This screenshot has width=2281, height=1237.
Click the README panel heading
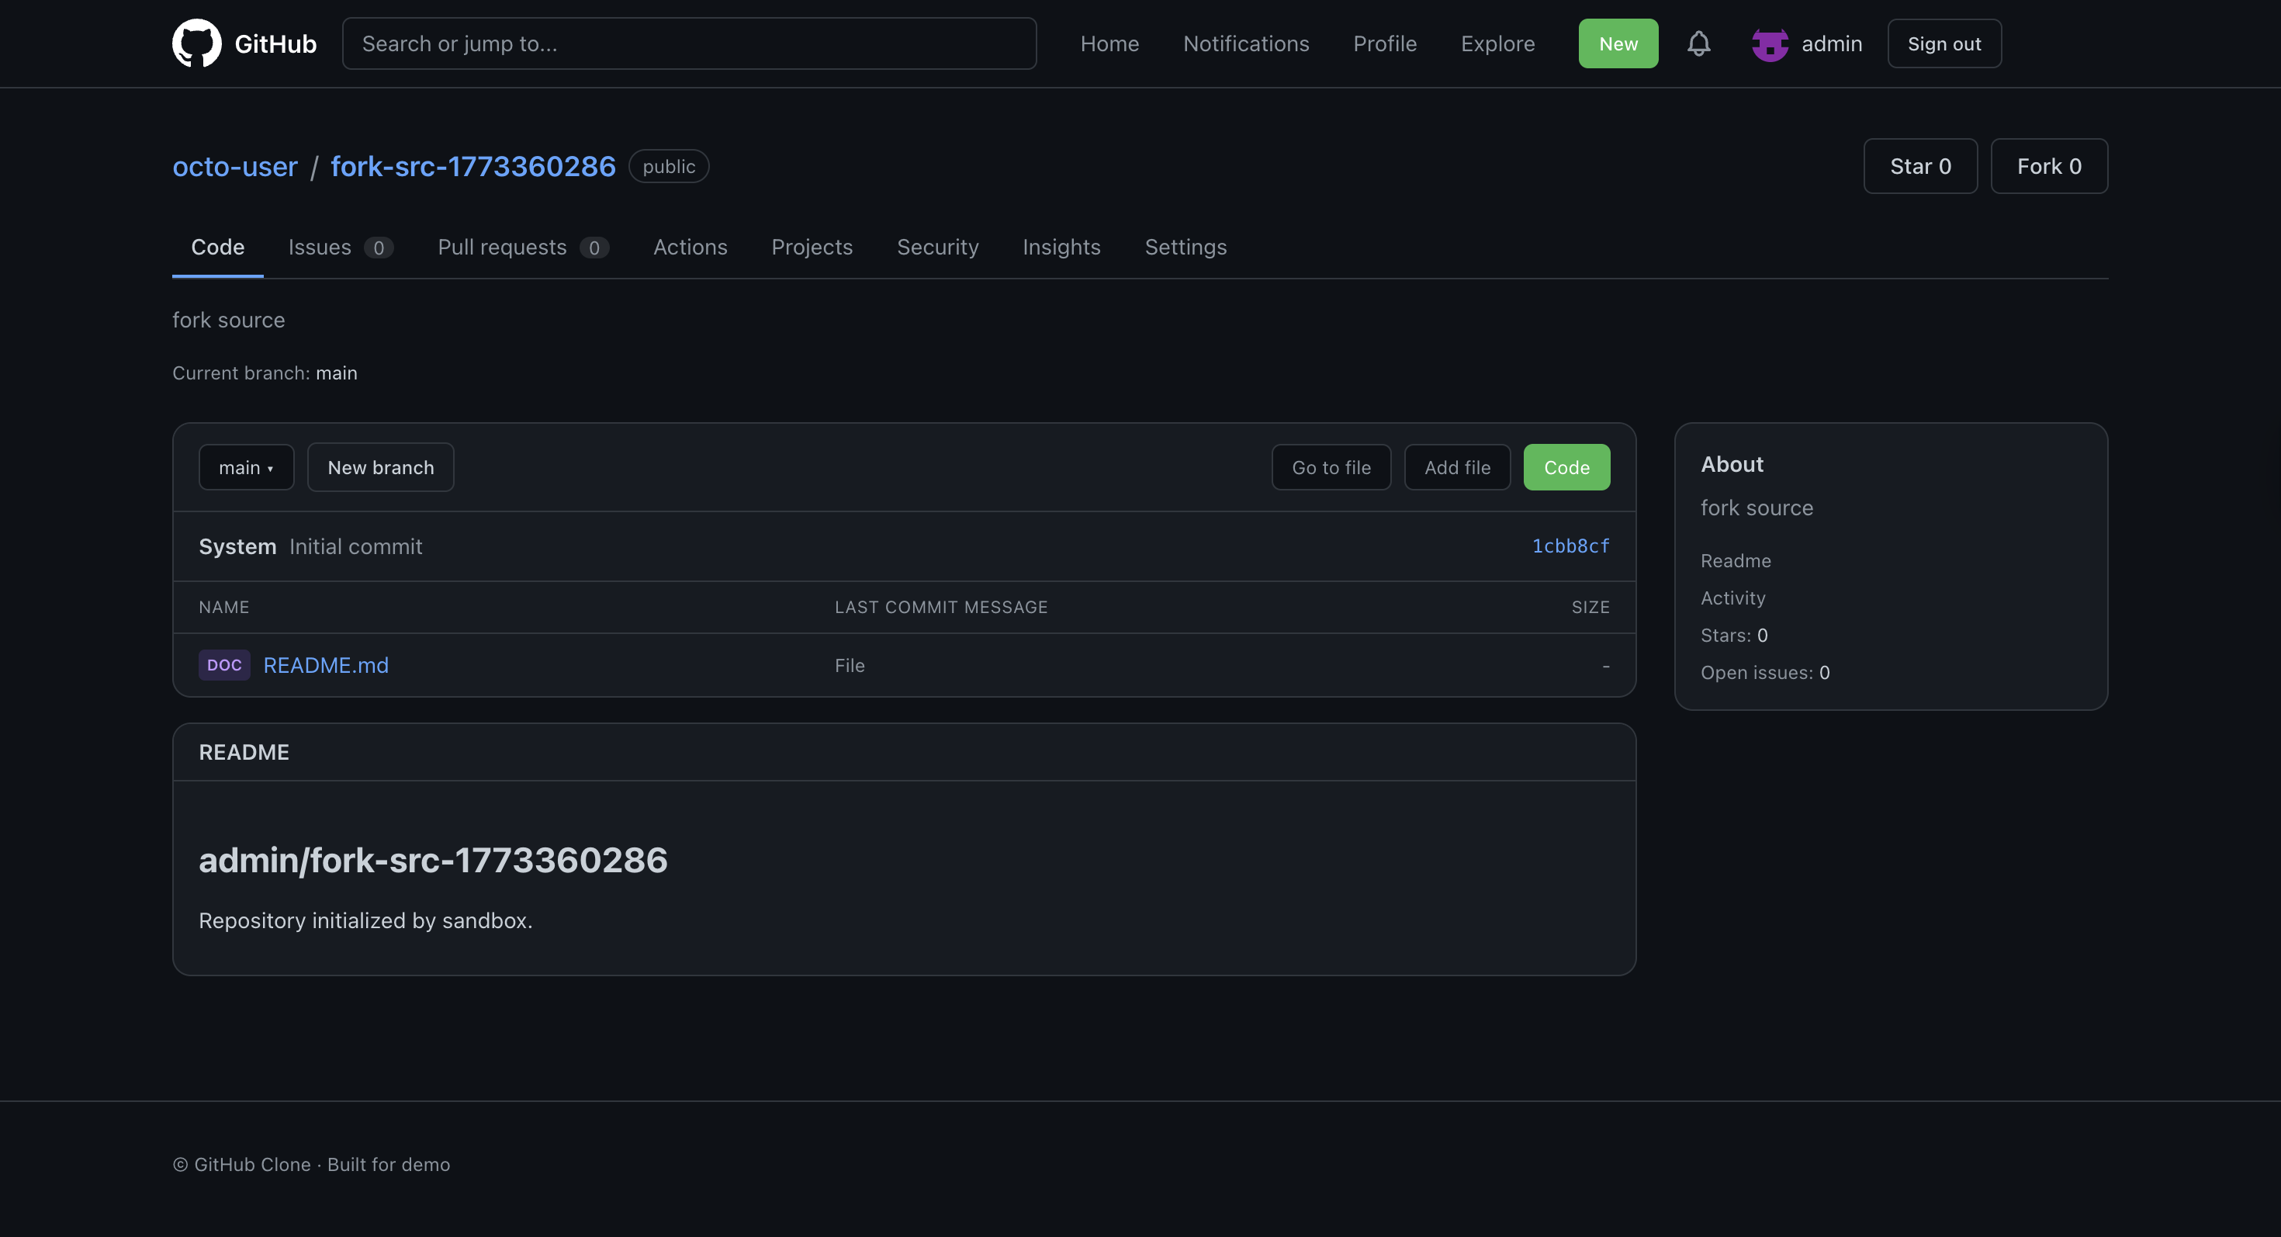pos(244,752)
